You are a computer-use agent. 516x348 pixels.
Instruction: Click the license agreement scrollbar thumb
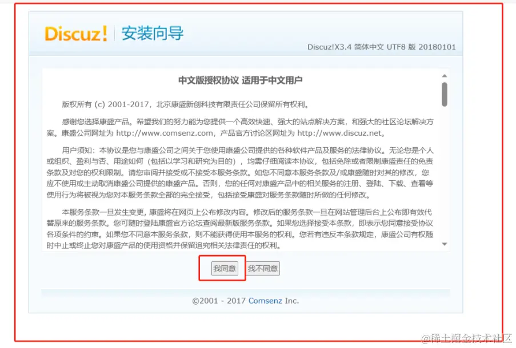coord(444,94)
